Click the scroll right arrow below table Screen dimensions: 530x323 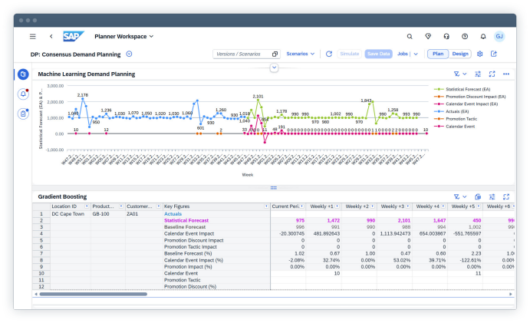(x=511, y=294)
